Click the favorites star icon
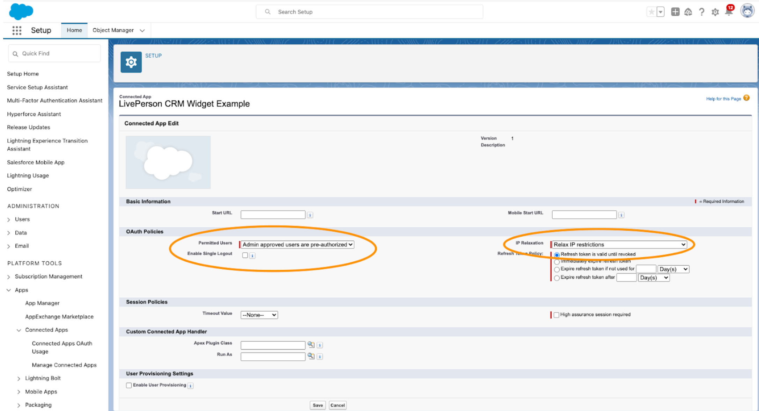The image size is (759, 411). click(x=651, y=12)
